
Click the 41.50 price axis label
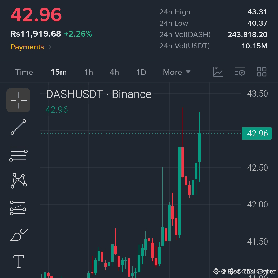[257, 241]
